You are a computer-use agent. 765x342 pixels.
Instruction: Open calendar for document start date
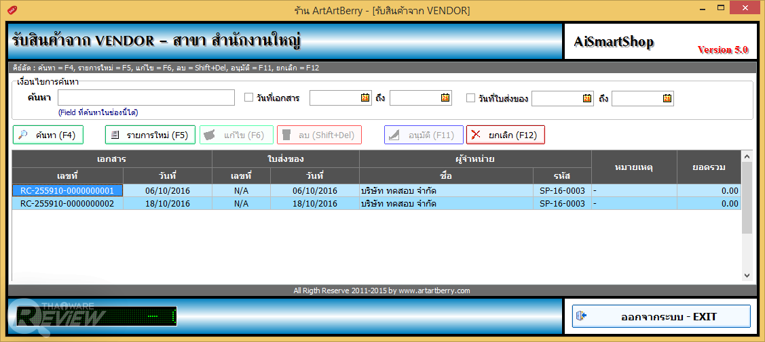point(365,98)
